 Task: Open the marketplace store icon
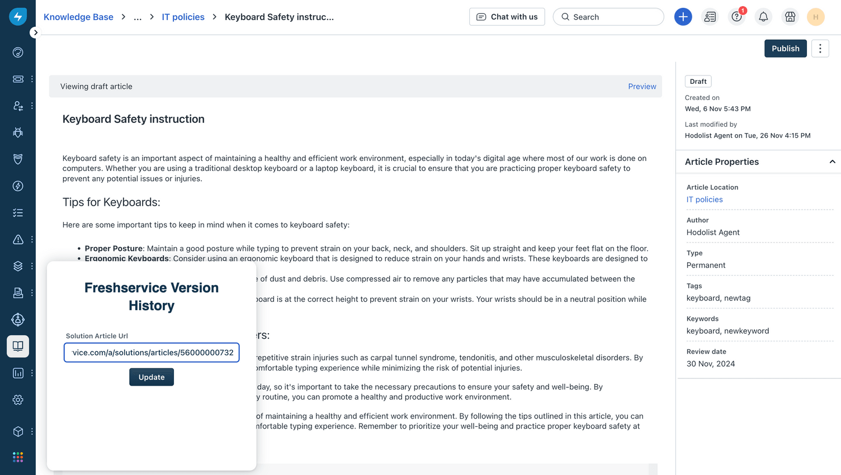[x=790, y=17]
